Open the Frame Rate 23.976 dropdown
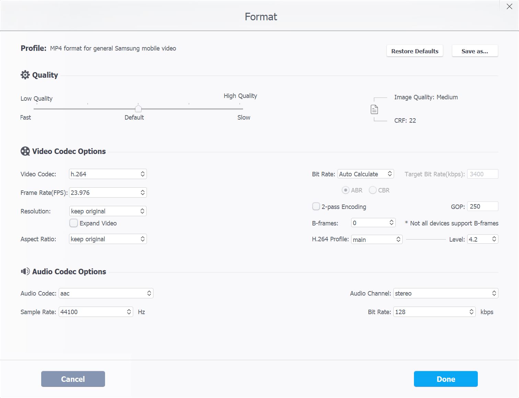The width and height of the screenshot is (519, 398). (108, 192)
